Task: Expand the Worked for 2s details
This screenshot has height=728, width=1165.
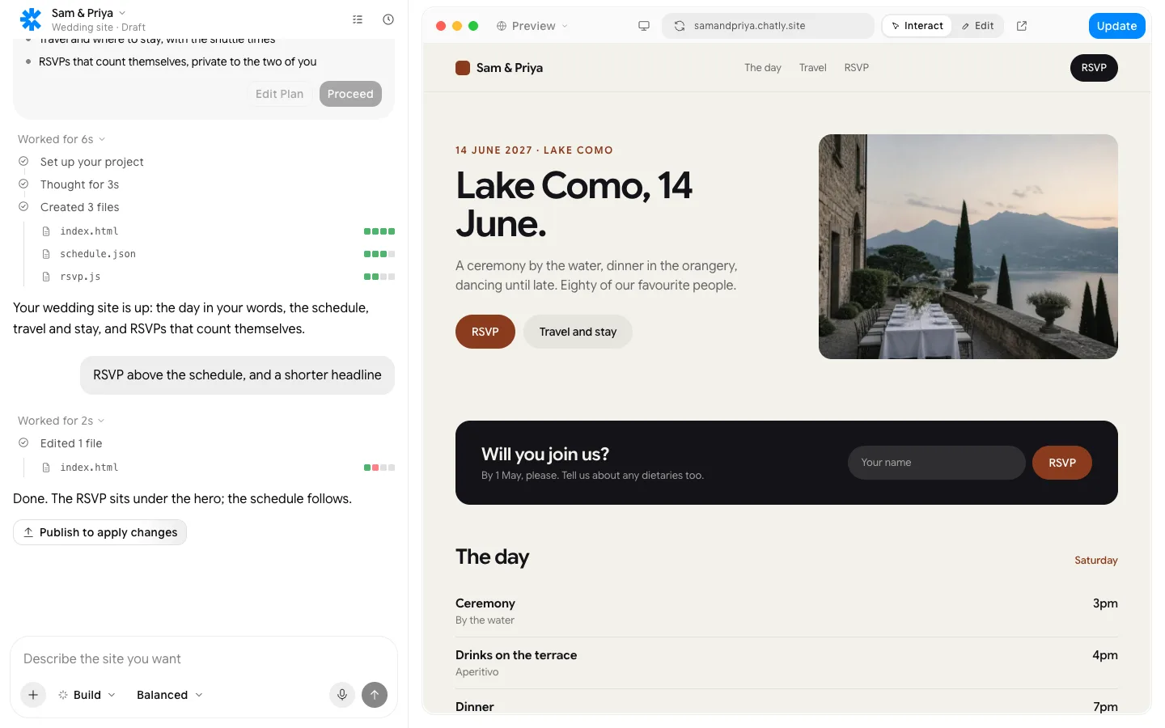Action: (61, 421)
